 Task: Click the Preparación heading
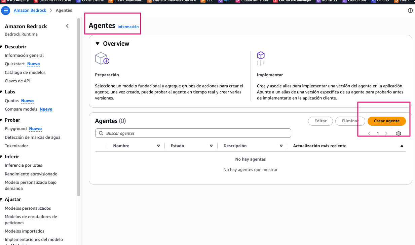point(107,75)
